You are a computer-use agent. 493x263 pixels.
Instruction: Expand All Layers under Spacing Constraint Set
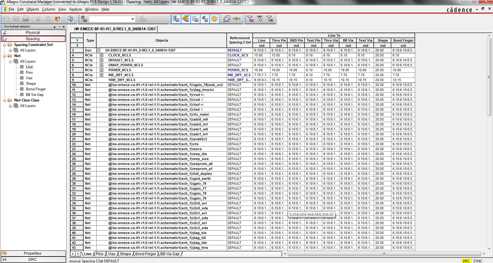[11, 51]
